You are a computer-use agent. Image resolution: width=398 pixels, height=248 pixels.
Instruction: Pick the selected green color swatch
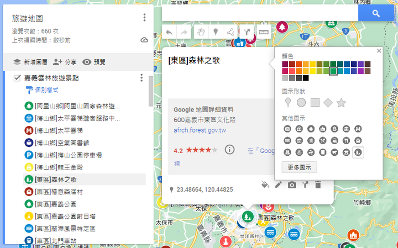click(x=333, y=71)
